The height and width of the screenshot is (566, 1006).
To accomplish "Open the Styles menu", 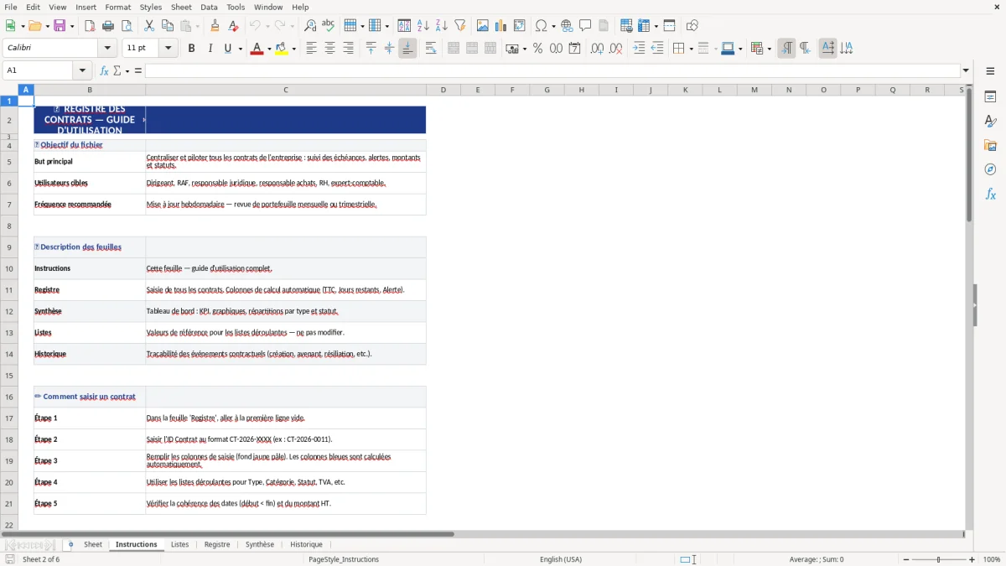I will (x=151, y=7).
